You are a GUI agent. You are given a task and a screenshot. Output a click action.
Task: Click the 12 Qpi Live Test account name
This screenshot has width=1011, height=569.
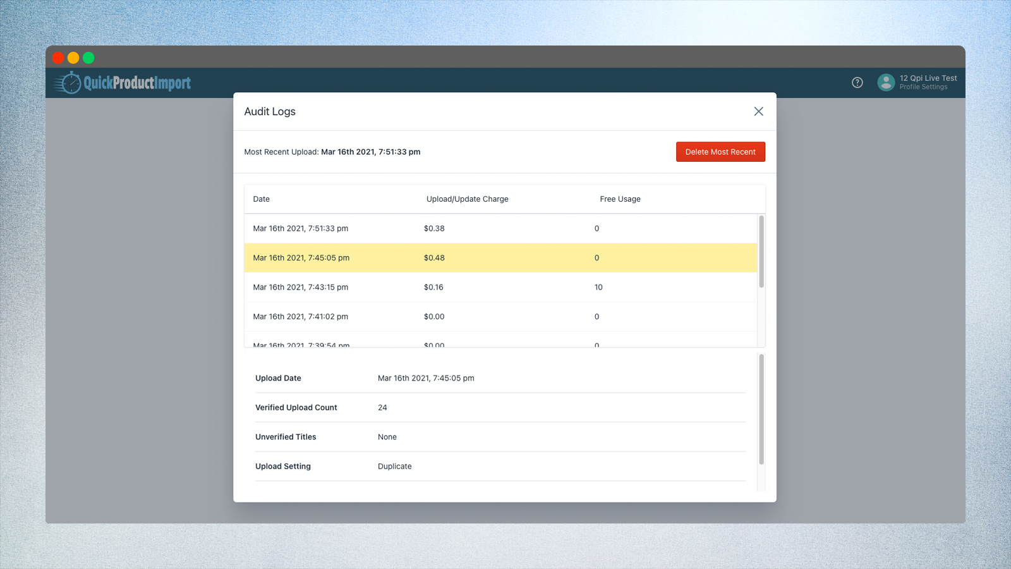pos(928,78)
